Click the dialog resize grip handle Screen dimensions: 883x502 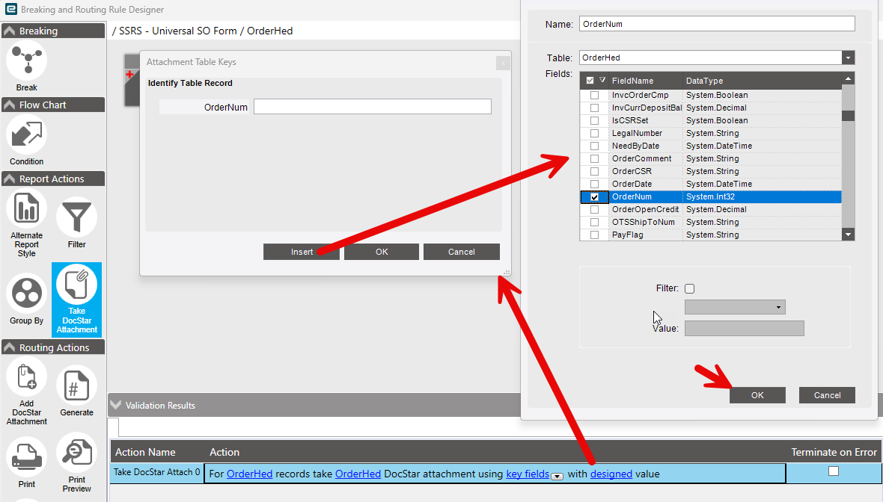(507, 272)
